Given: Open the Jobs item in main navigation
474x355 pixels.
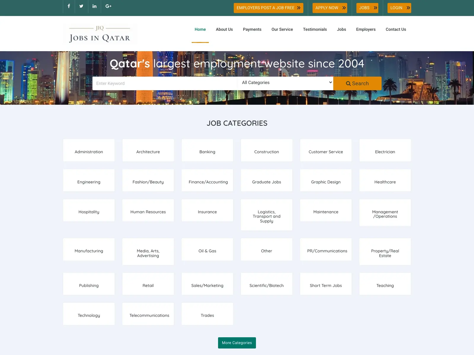Looking at the screenshot, I should (x=342, y=29).
